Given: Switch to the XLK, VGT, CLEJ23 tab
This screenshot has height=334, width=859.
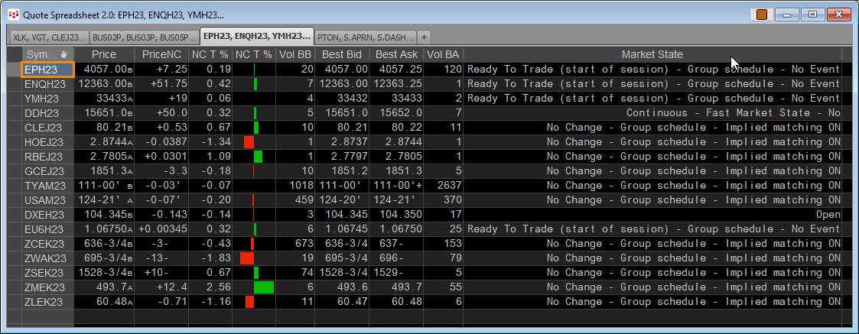Looking at the screenshot, I should coord(48,37).
